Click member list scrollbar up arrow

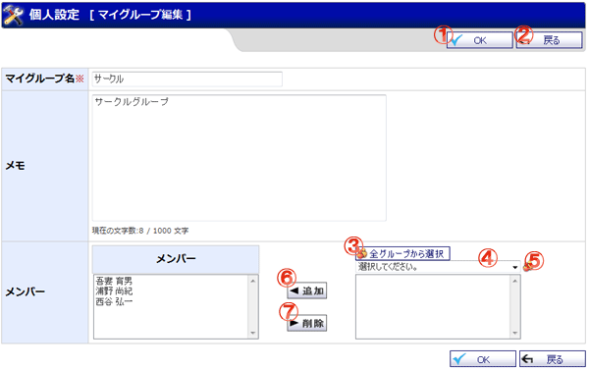pyautogui.click(x=253, y=281)
